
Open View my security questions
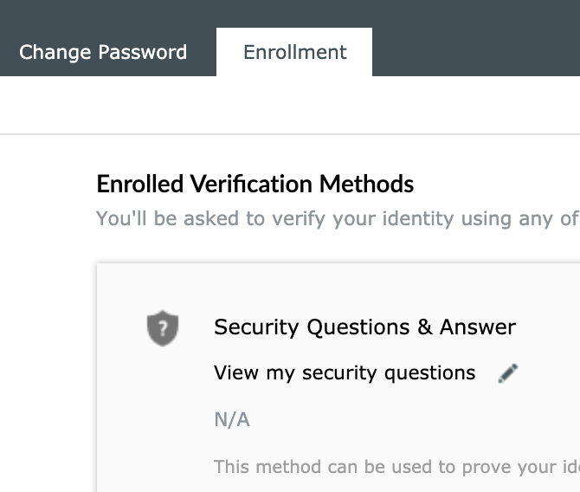(345, 372)
